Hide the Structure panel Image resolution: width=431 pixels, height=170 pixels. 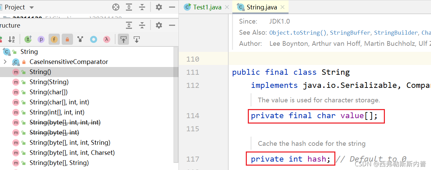172,25
